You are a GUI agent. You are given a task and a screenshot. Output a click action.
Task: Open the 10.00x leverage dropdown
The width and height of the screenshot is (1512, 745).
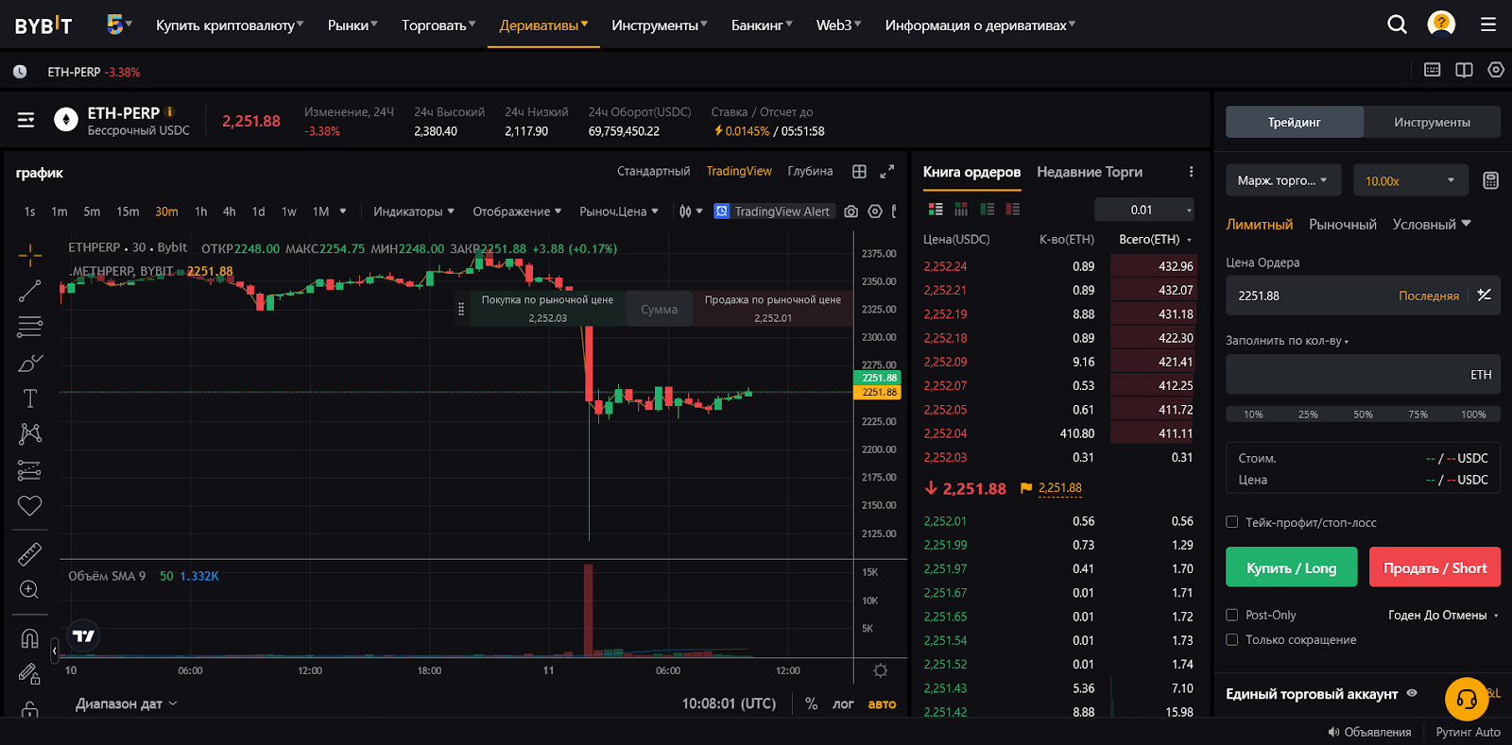[1411, 180]
